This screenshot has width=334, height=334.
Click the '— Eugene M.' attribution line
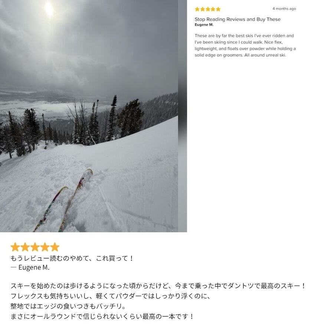(x=30, y=267)
